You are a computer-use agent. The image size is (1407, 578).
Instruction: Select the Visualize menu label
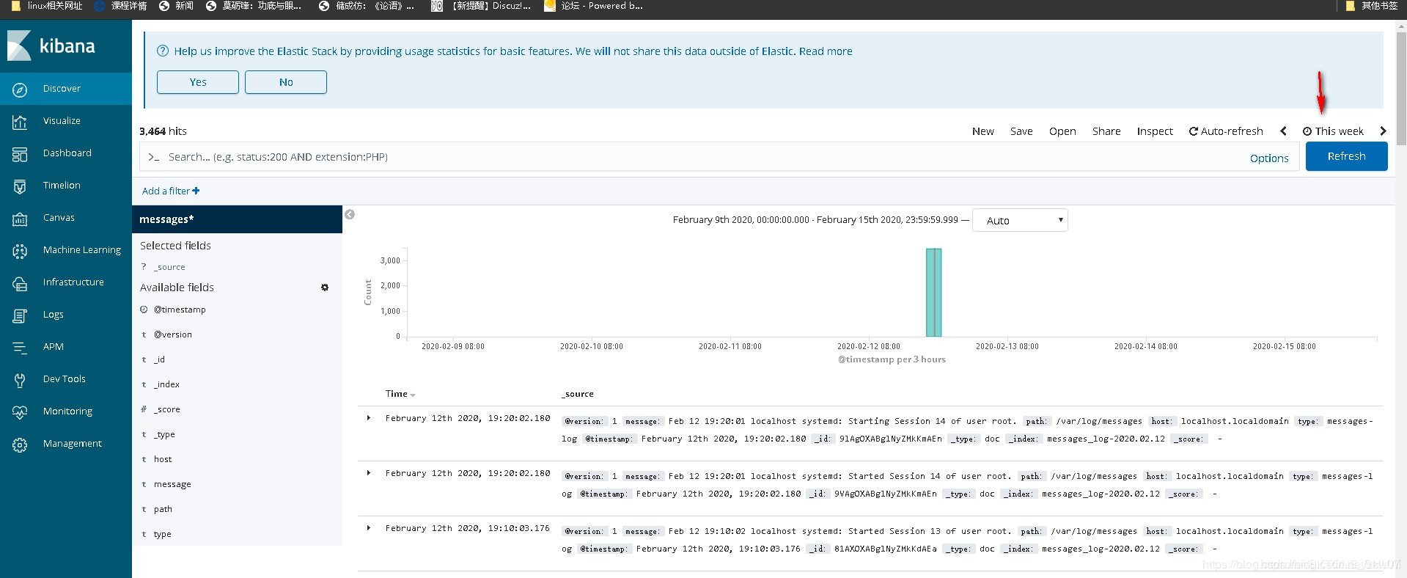click(x=62, y=121)
